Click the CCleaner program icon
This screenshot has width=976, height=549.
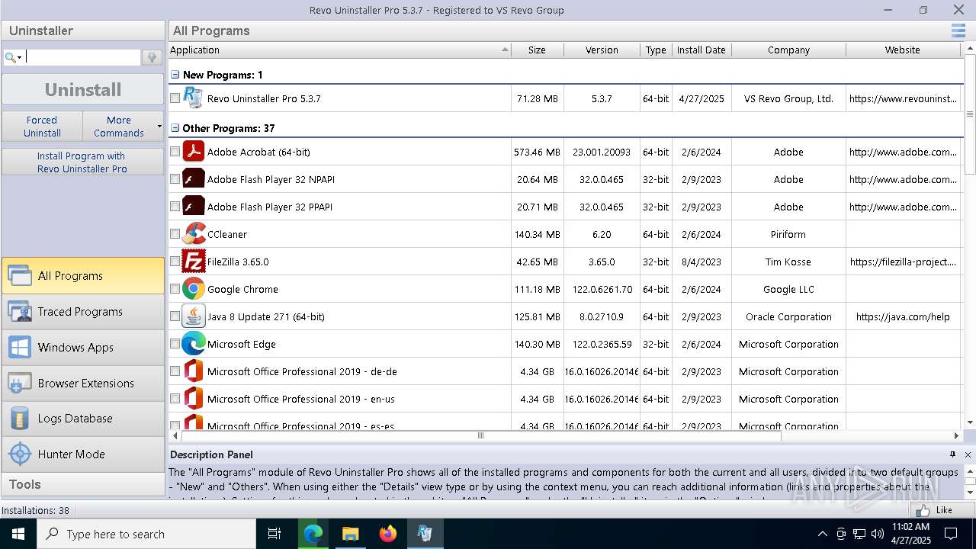(193, 233)
